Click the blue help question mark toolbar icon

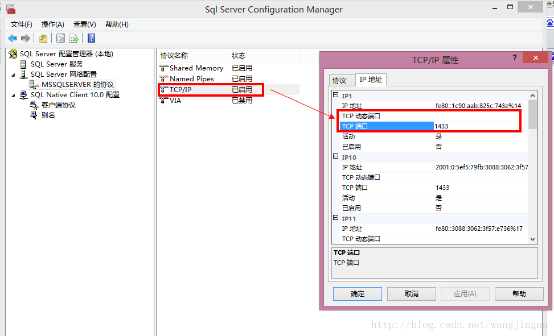[92, 38]
